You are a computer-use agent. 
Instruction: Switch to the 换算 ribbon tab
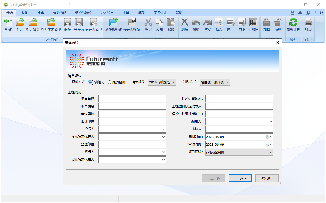coord(40,13)
